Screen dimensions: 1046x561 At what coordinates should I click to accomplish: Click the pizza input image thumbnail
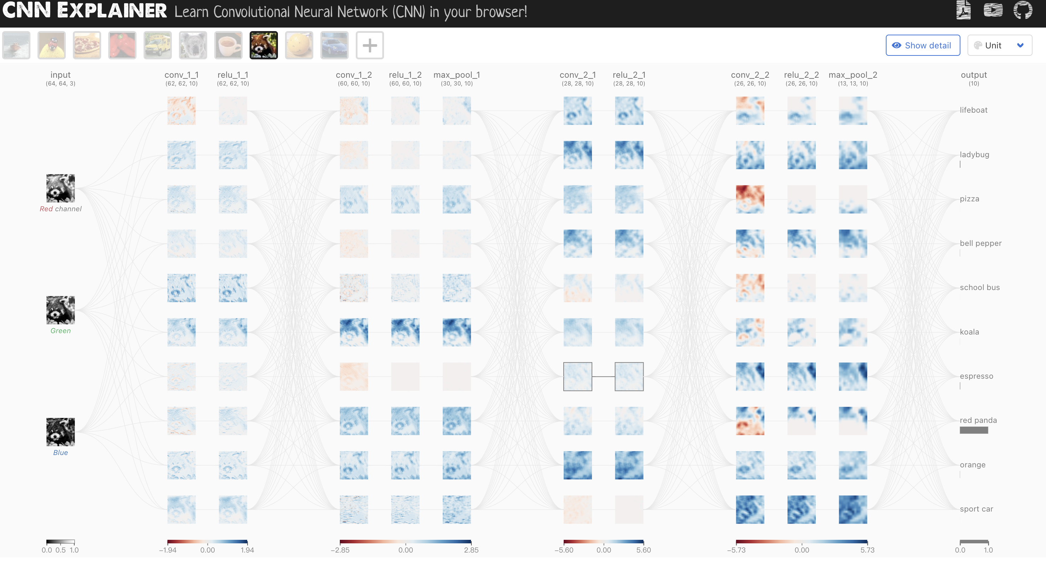(87, 45)
